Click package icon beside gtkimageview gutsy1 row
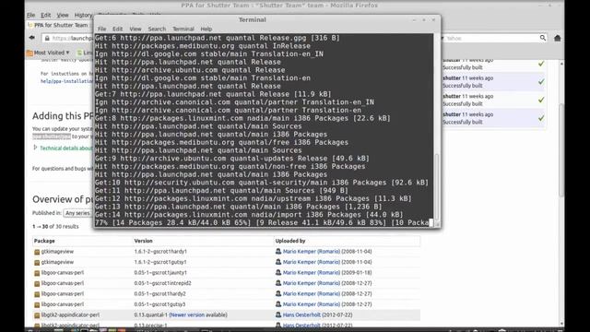The width and height of the screenshot is (590, 332). [x=37, y=262]
